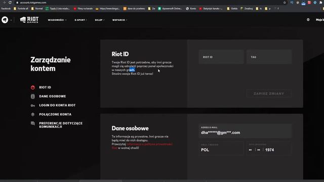Click the text 'Stwórz swoje Riot ID już teraz!'

point(133,74)
